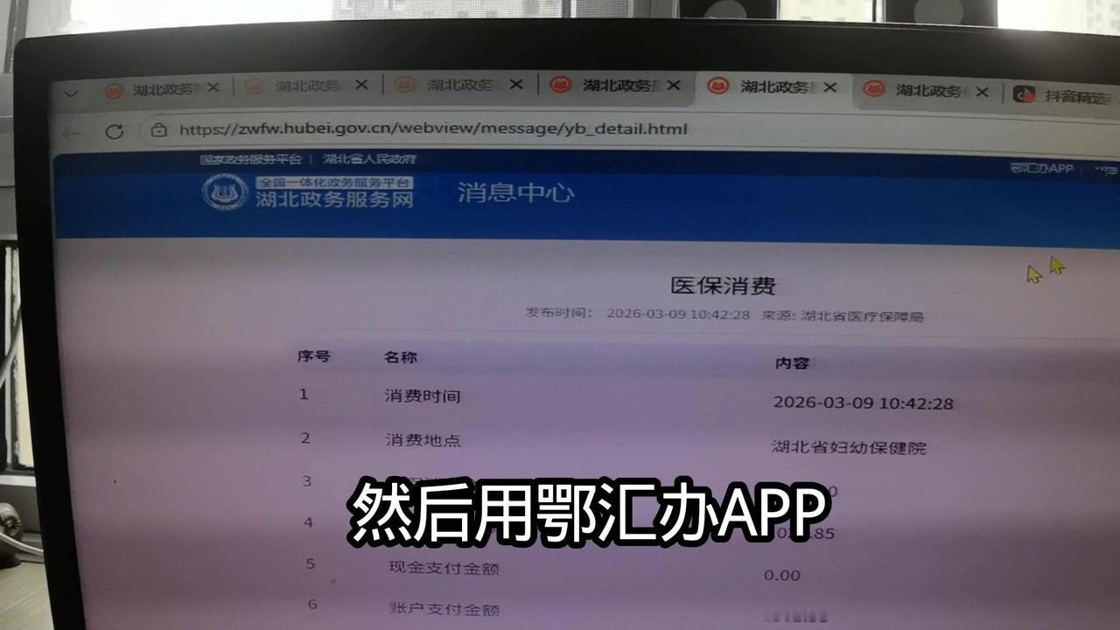The image size is (1120, 630).
Task: Reload the page with the refresh icon
Action: pyautogui.click(x=114, y=131)
